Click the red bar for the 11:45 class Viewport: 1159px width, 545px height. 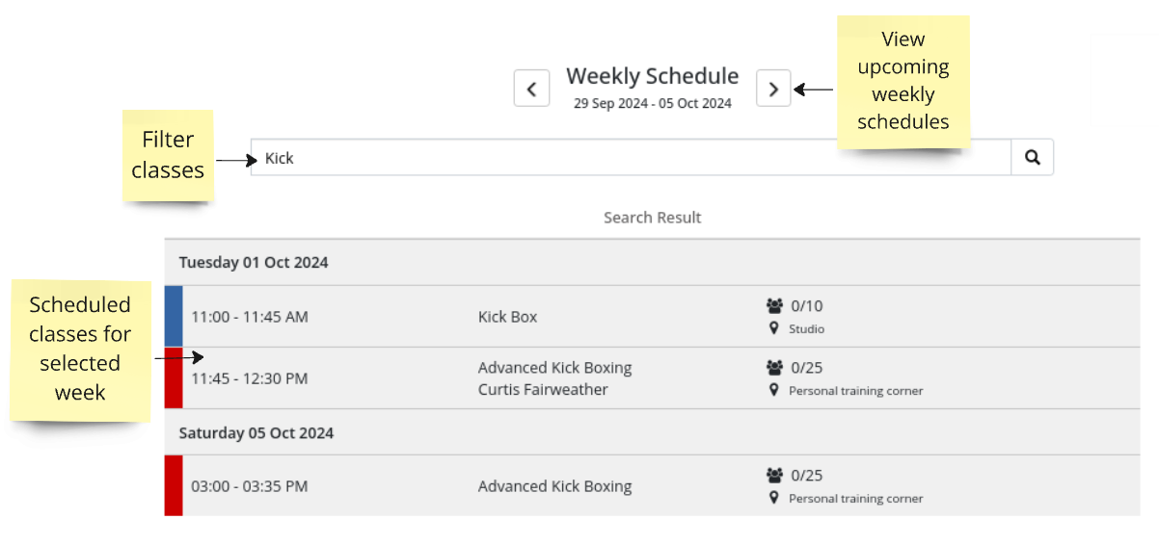pos(174,378)
